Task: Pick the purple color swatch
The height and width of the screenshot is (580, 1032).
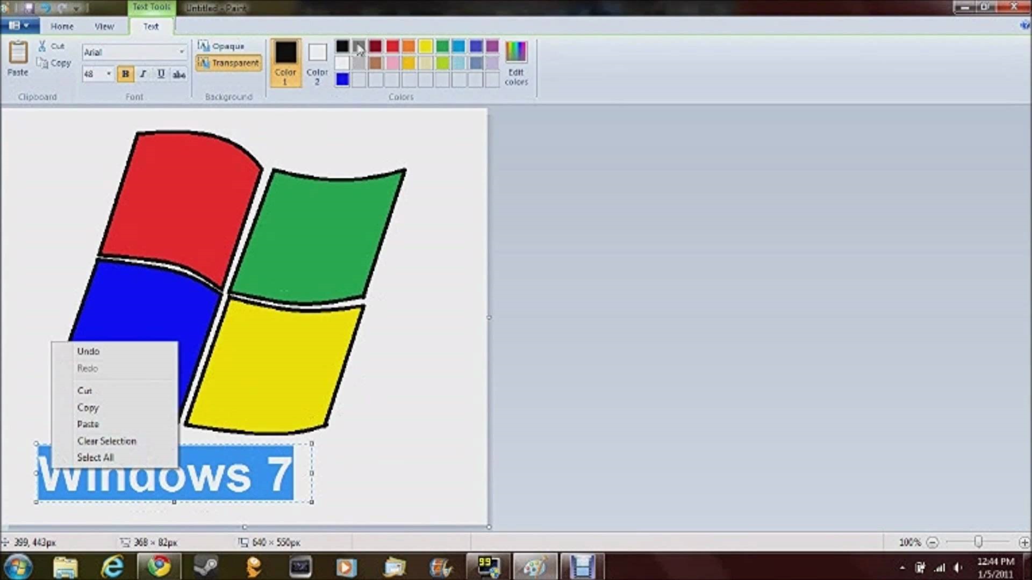Action: tap(492, 46)
